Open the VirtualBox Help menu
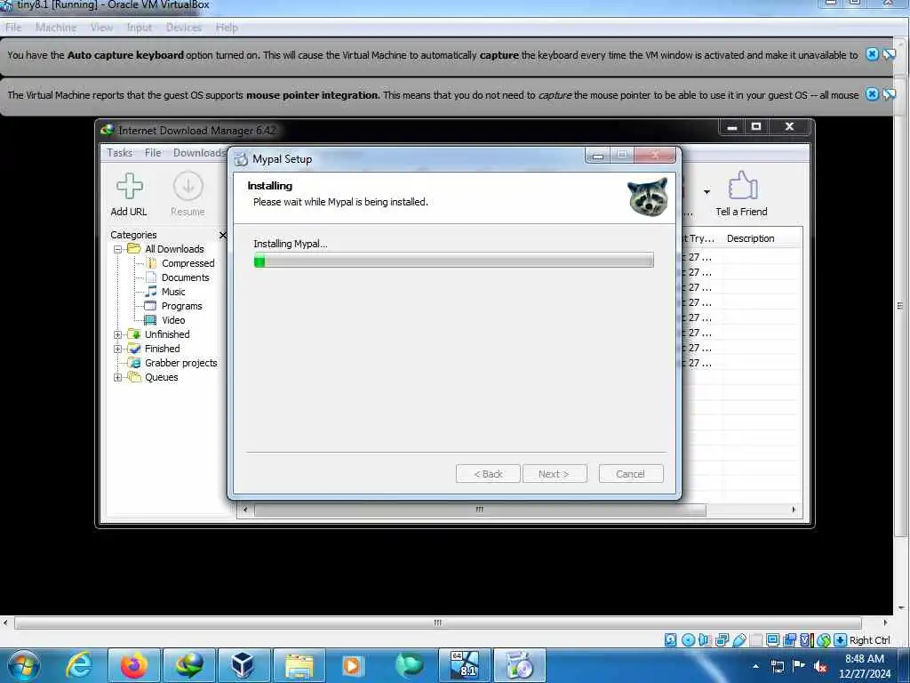 [227, 28]
